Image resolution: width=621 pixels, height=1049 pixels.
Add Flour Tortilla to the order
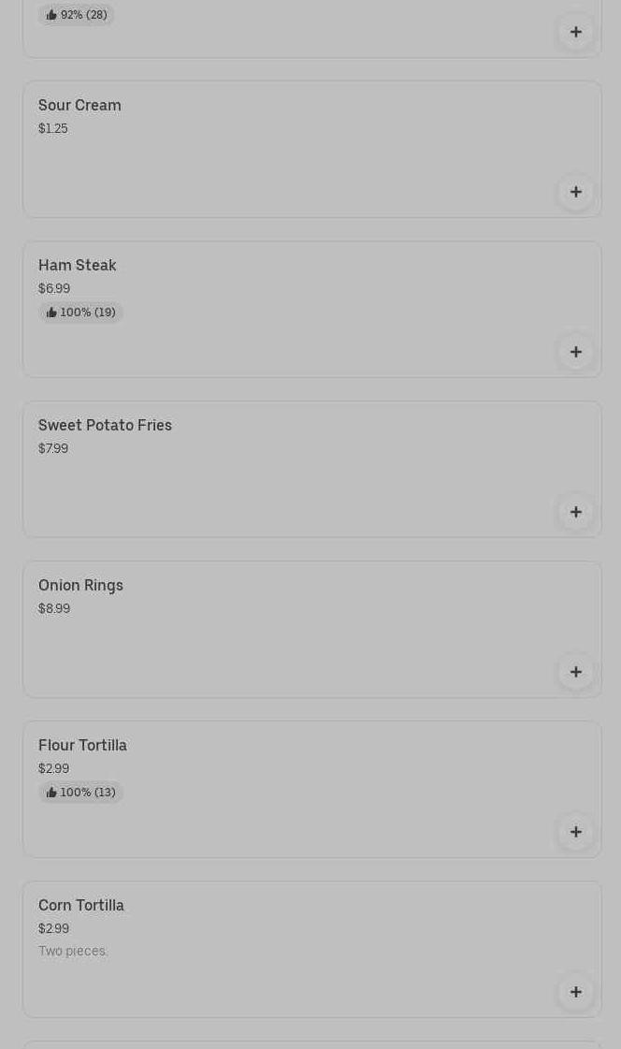coord(576,832)
